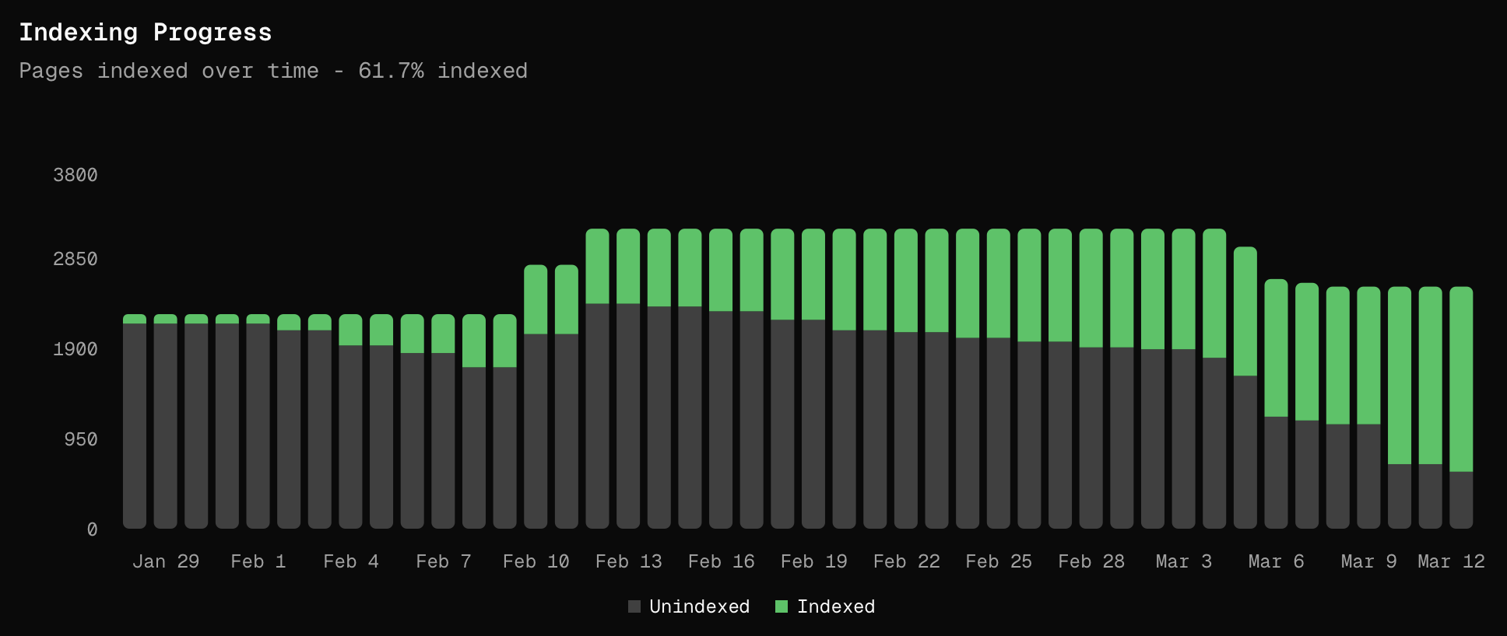Image resolution: width=1507 pixels, height=636 pixels.
Task: Click the Mar 3 x-axis date label
Action: pos(1183,561)
